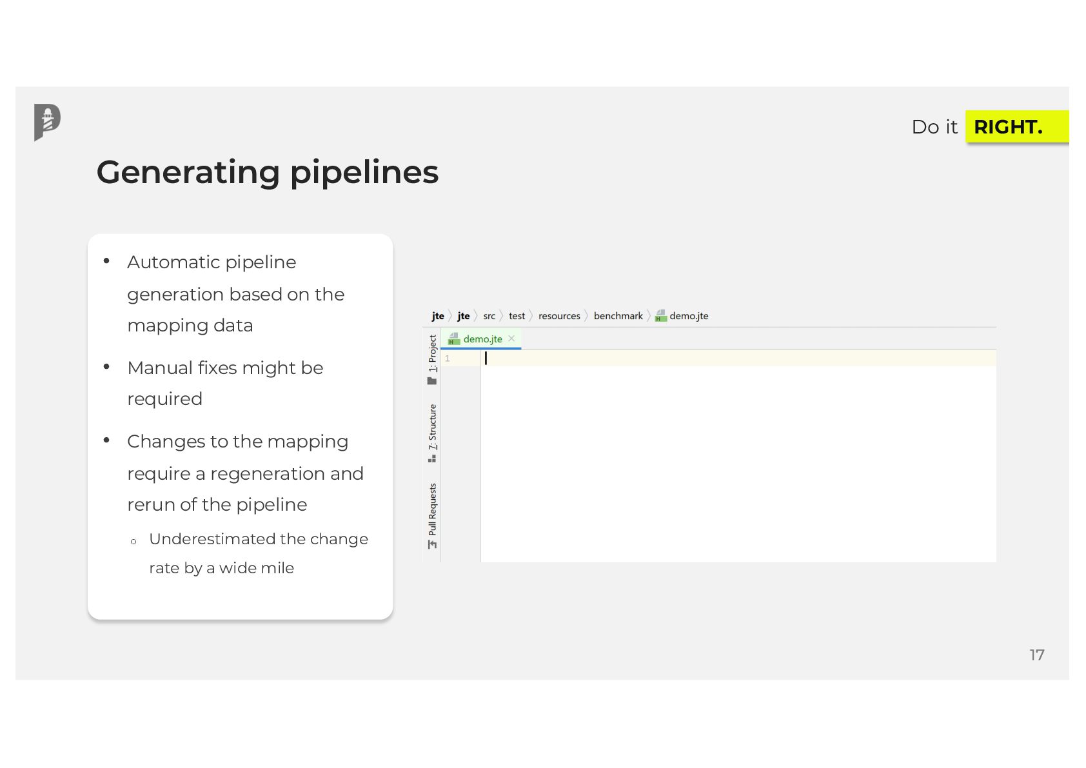
Task: Open the Pull Requests side panel
Action: [x=432, y=509]
